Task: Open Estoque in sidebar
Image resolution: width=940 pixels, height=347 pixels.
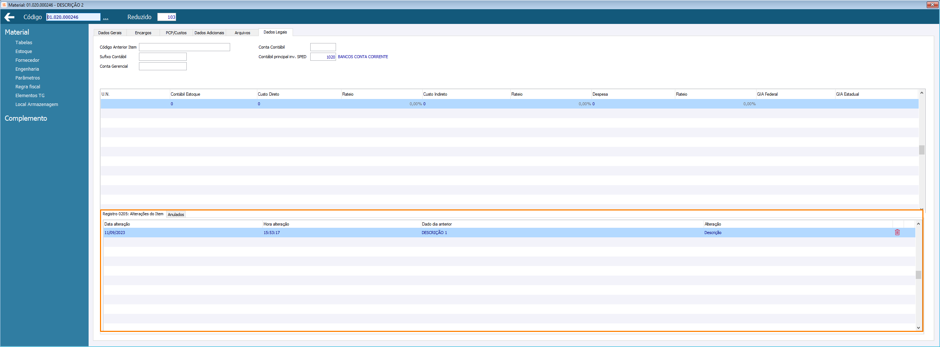Action: click(x=24, y=52)
